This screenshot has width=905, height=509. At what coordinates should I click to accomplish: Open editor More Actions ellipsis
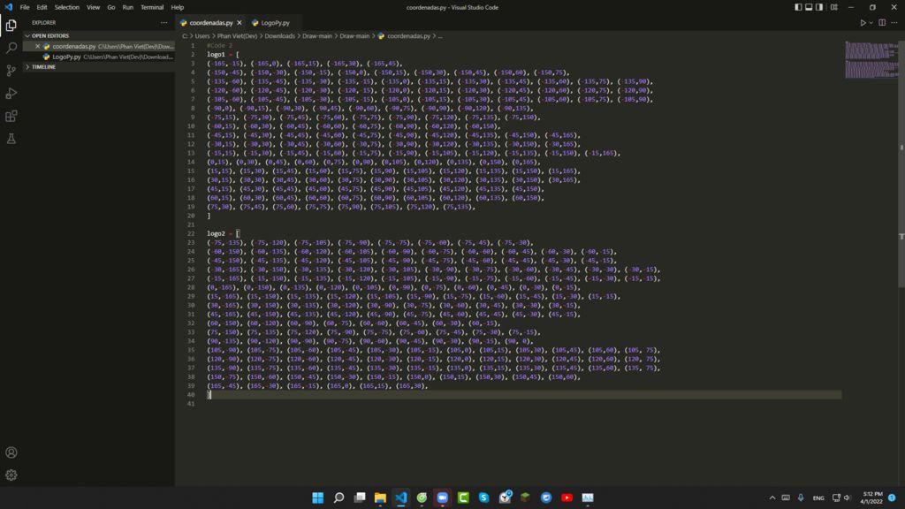[894, 22]
